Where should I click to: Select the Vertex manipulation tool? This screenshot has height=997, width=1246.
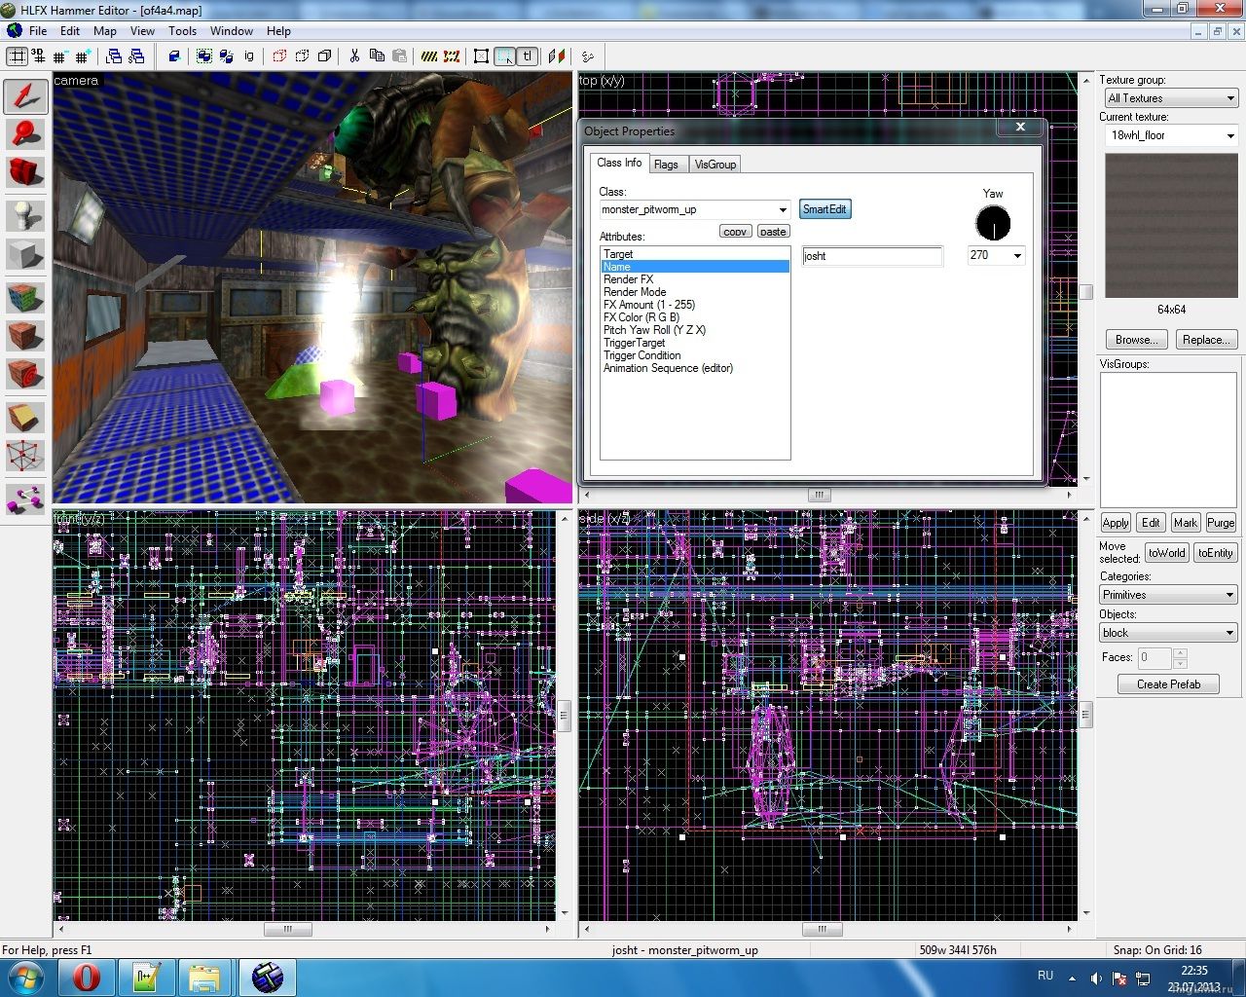25,456
